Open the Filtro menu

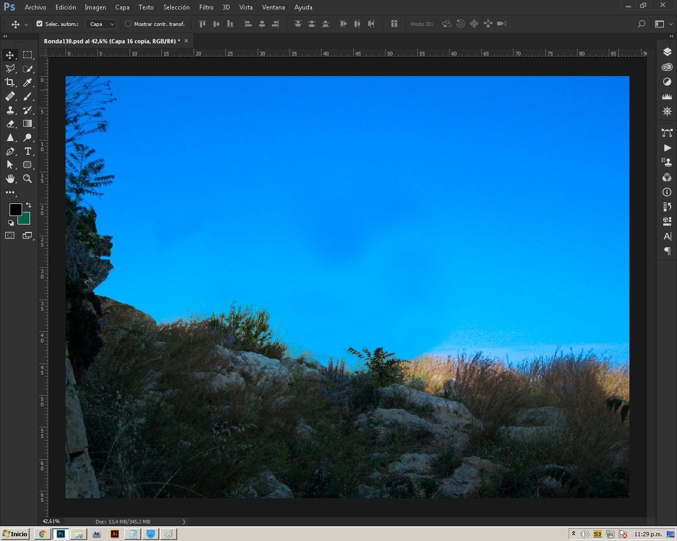[206, 7]
